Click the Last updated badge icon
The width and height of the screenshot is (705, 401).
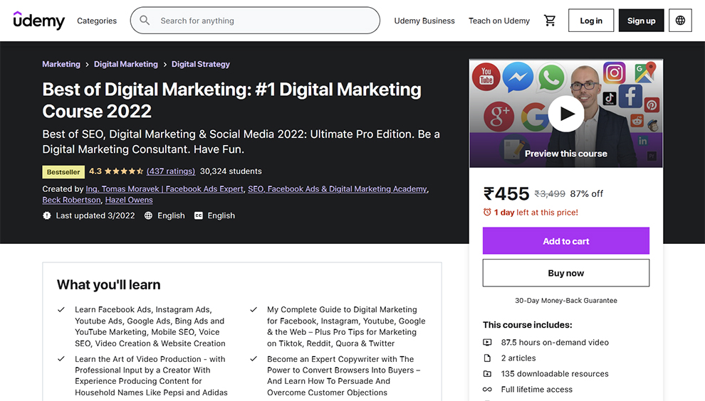(x=47, y=215)
